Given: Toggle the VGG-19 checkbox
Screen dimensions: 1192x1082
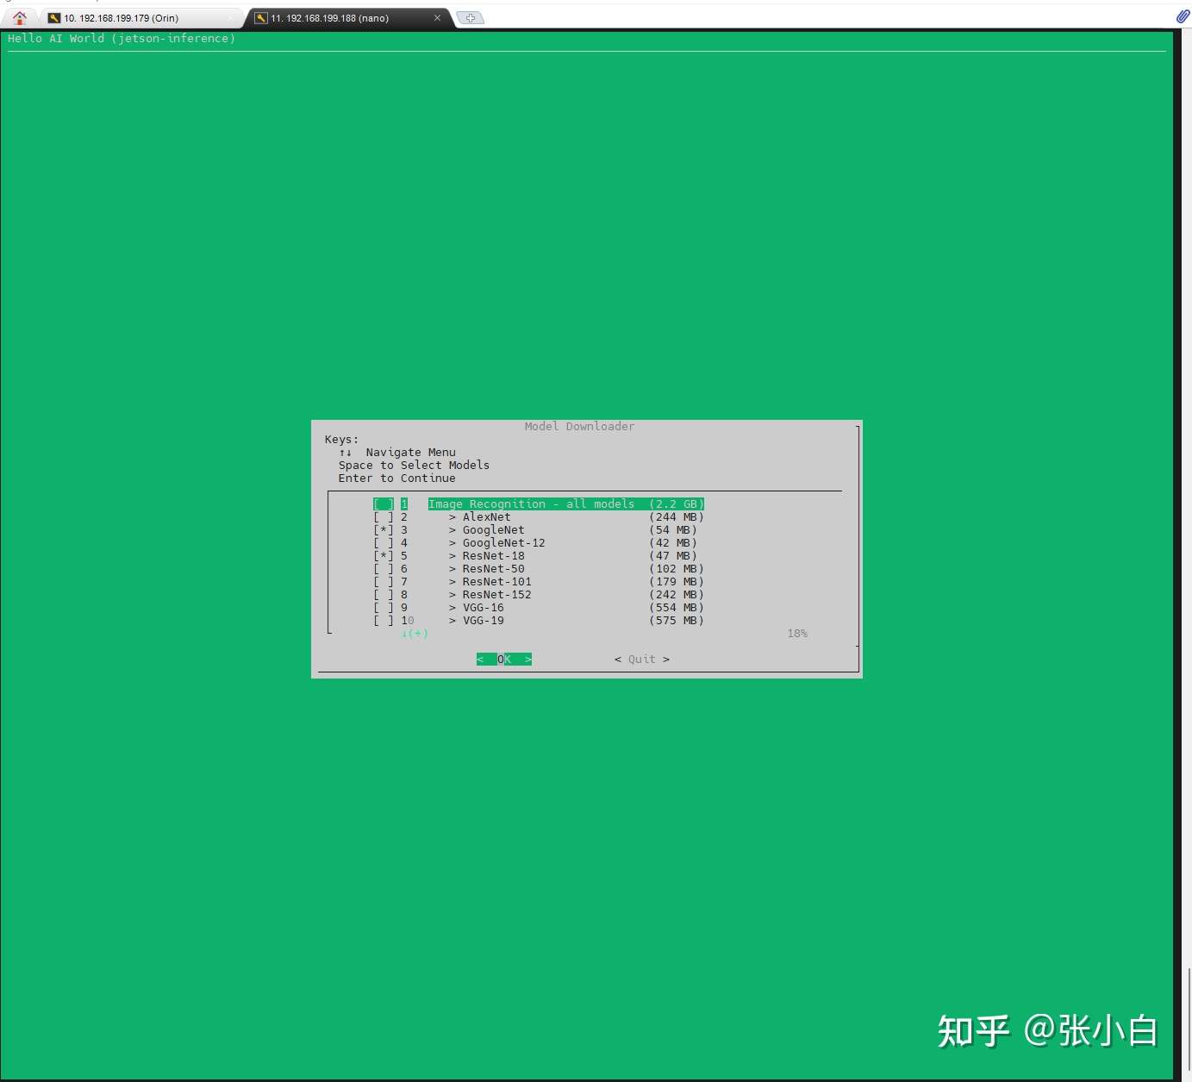Looking at the screenshot, I should pos(384,621).
